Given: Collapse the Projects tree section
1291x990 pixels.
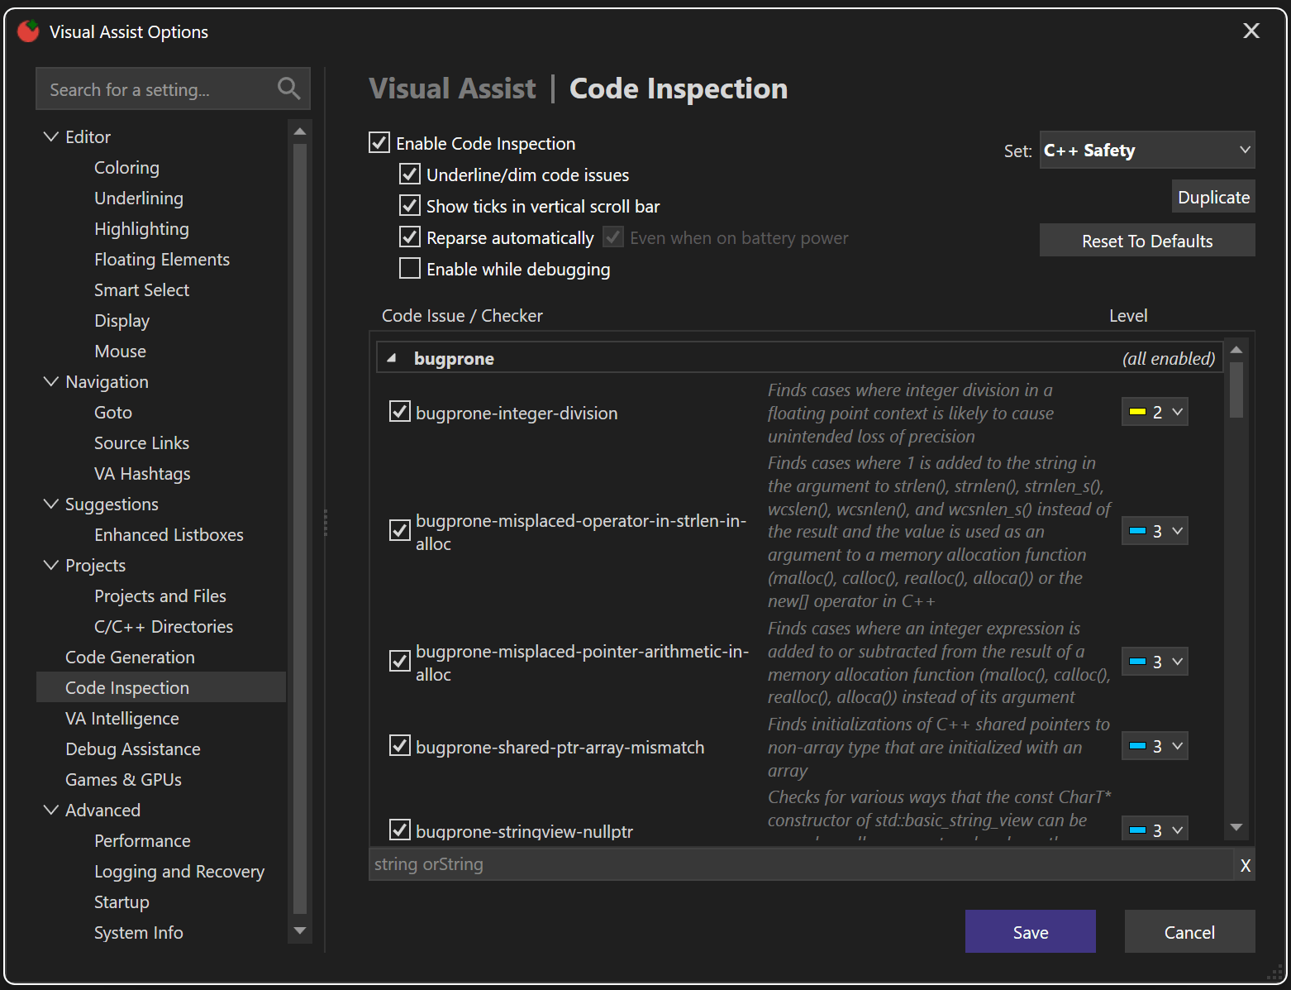Looking at the screenshot, I should (x=51, y=565).
